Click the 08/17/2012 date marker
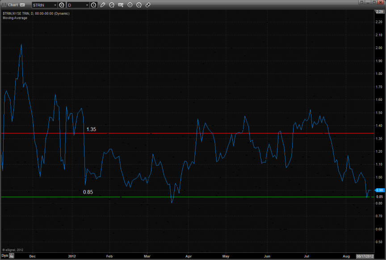 365,256
